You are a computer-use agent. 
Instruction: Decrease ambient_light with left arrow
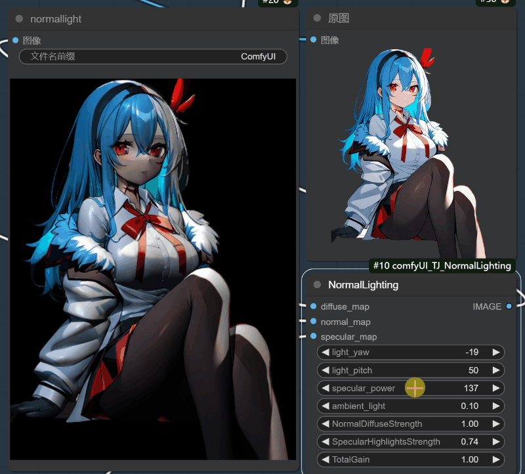(x=325, y=406)
